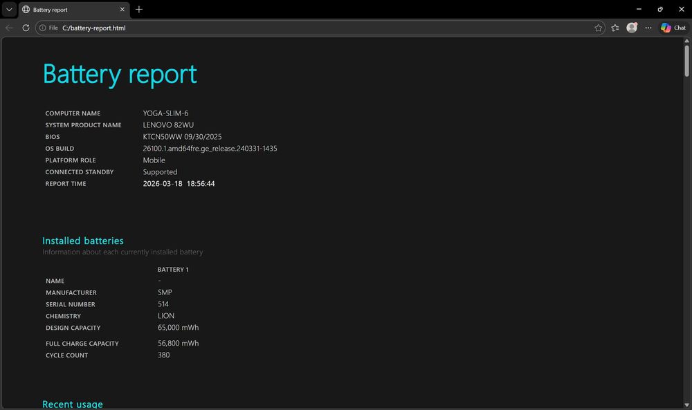This screenshot has width=692, height=410.
Task: Click the BIOS value KTCN50WW 09/30/2025
Action: tap(182, 137)
